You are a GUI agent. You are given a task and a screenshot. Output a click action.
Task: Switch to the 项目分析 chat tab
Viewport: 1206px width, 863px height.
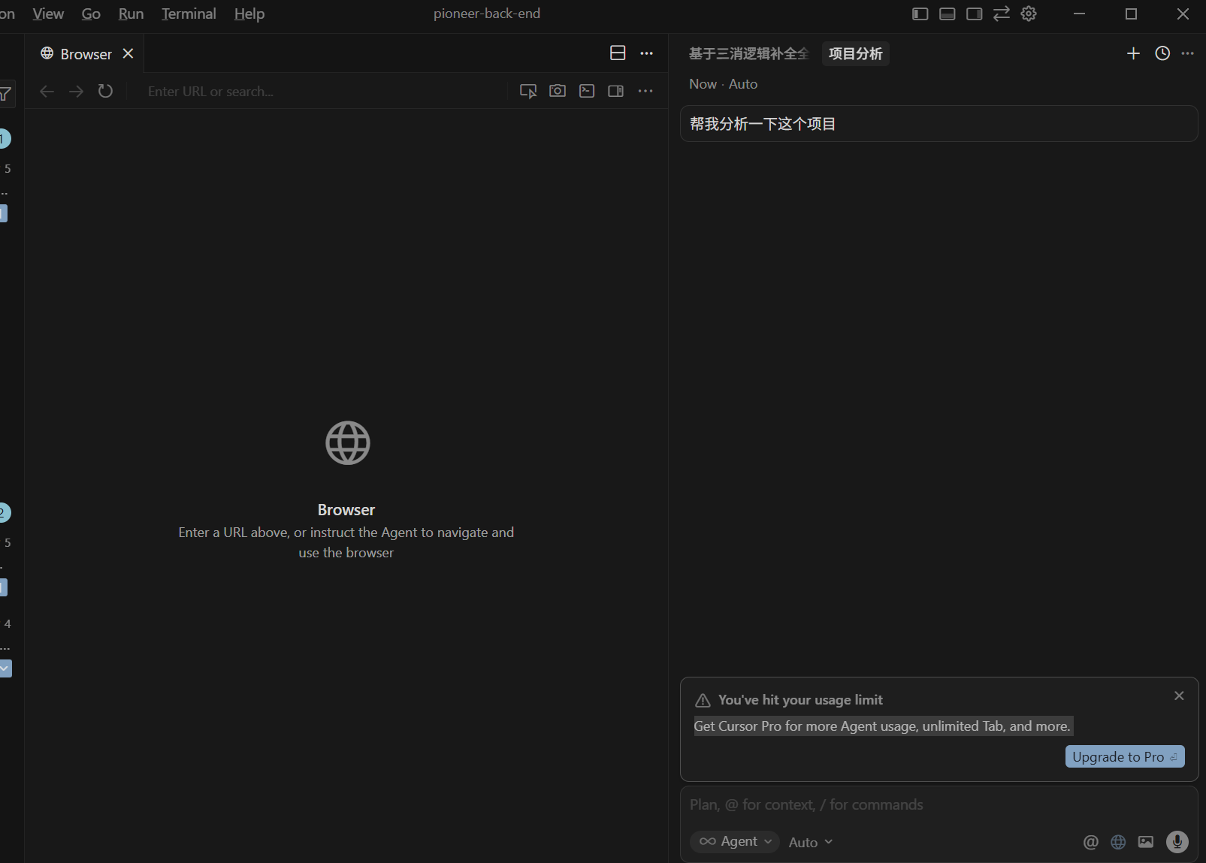point(855,53)
